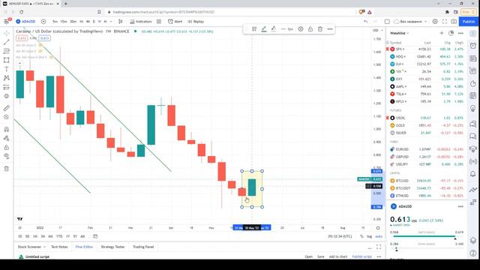Open the USD currency dropdown on price axis
480x270 pixels.
[x=378, y=30]
